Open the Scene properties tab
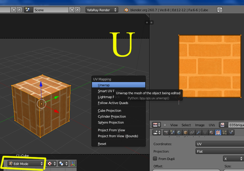This screenshot has width=244, height=171. 172,132
